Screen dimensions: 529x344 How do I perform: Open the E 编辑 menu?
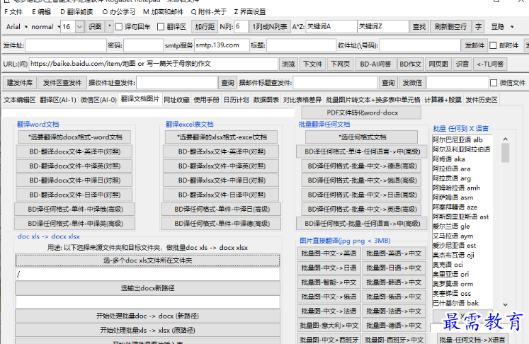[41, 12]
